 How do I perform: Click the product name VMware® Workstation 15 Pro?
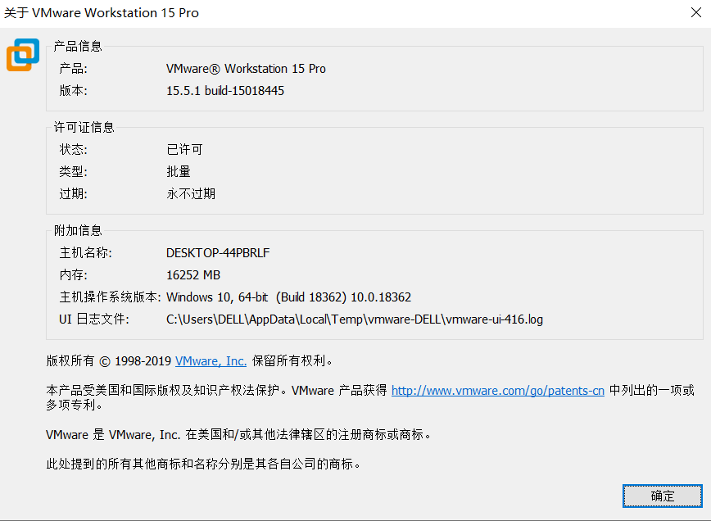(246, 69)
